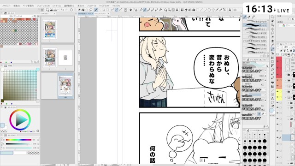Expand first layer folder in orange group
The image size is (295, 166).
click(x=286, y=80)
